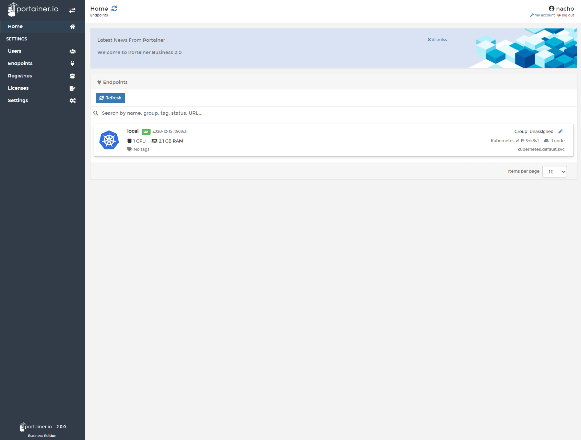This screenshot has width=581, height=440.
Task: Click the Portainer.io logo in the sidebar header
Action: pos(33,10)
